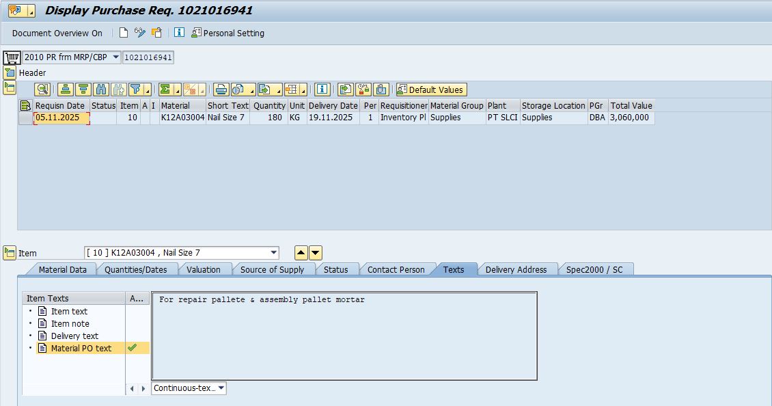This screenshot has width=772, height=406.
Task: Open the PR document type dropdown
Action: (x=115, y=57)
